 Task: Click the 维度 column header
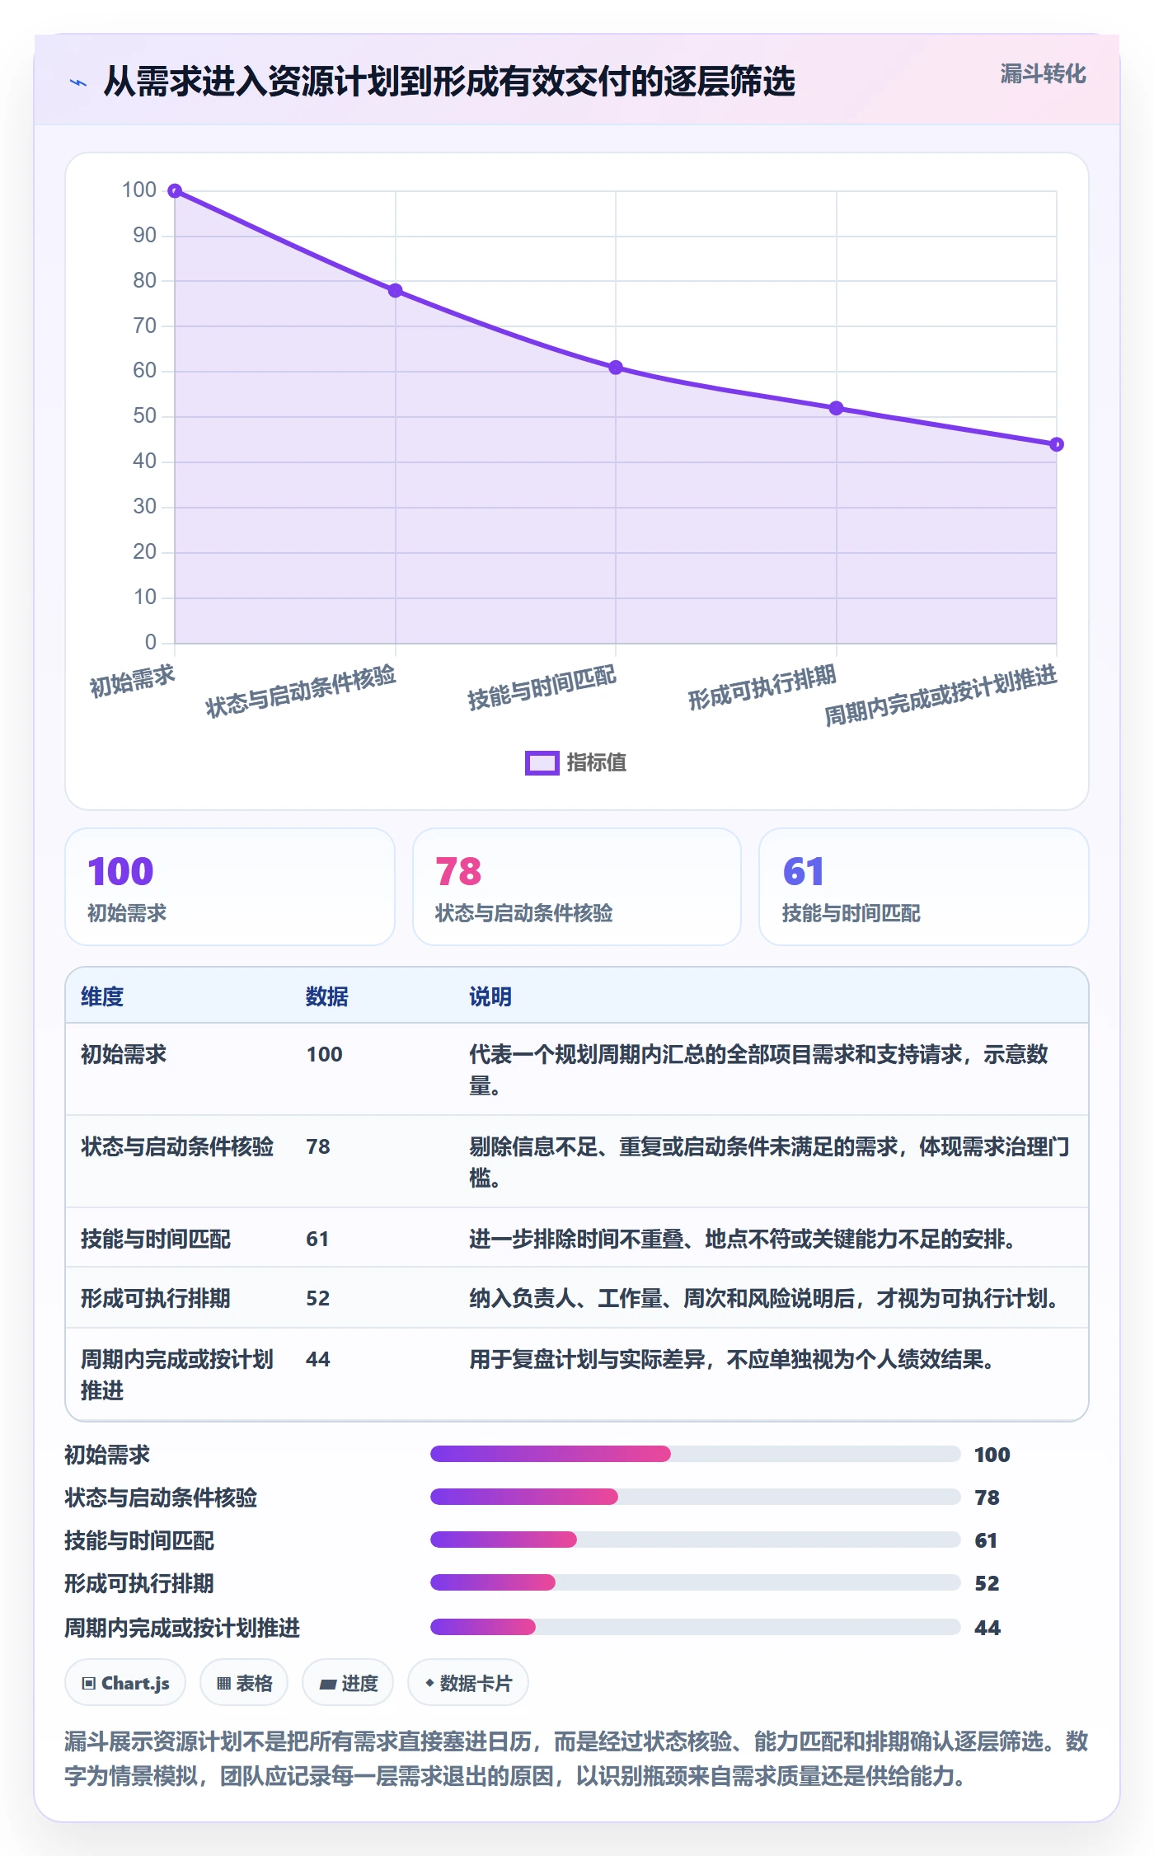[102, 996]
